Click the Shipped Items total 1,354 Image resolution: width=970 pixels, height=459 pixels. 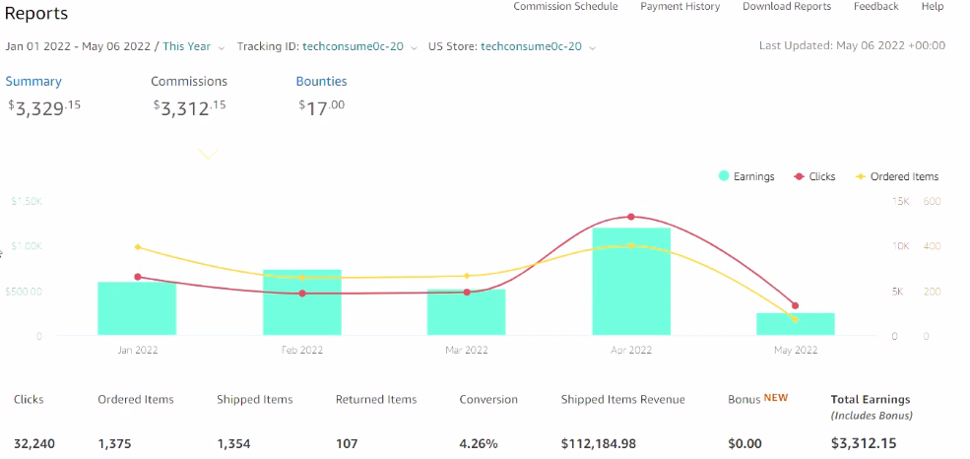point(233,443)
